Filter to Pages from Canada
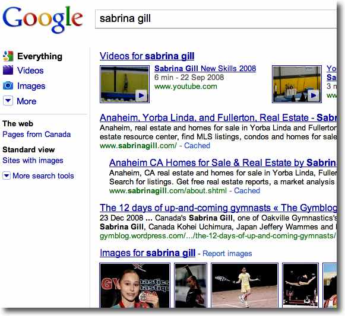345x316 pixels. [37, 134]
